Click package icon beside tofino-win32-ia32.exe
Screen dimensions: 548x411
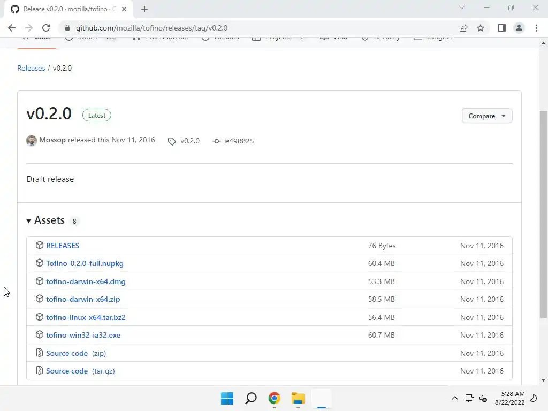point(40,335)
